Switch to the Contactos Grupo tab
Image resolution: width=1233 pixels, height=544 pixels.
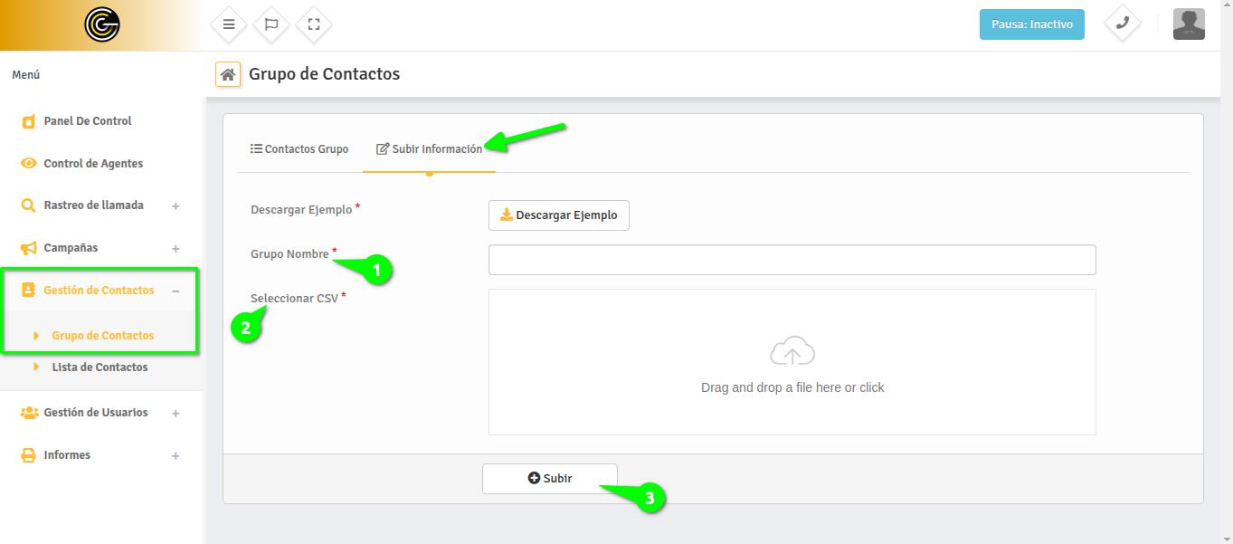(299, 149)
